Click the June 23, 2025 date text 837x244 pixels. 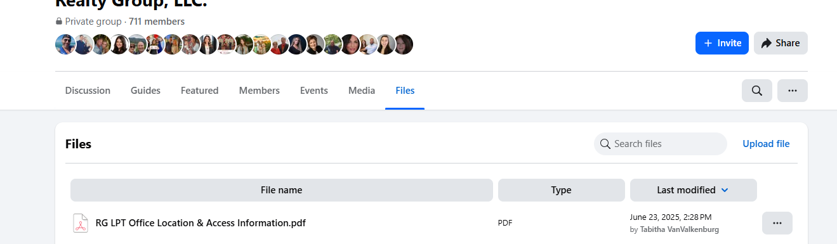coord(671,217)
